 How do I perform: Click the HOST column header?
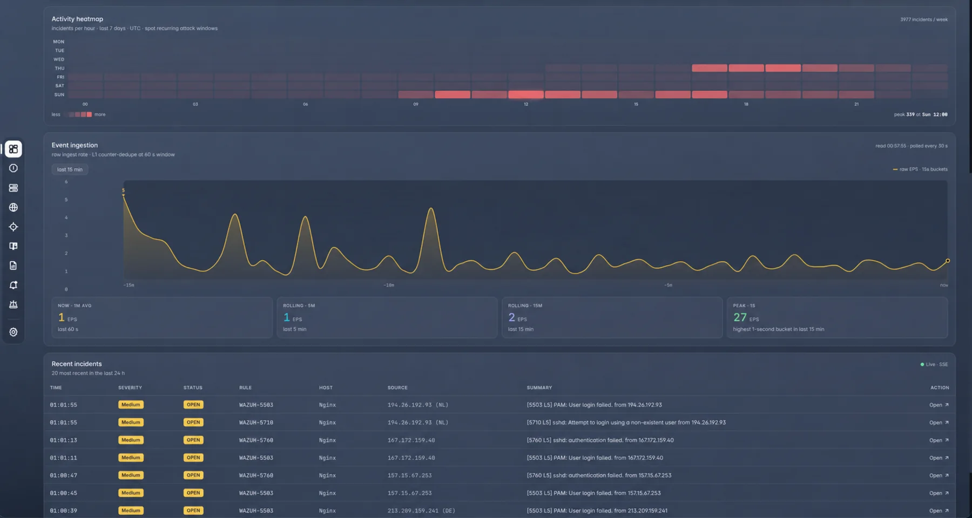click(x=326, y=387)
